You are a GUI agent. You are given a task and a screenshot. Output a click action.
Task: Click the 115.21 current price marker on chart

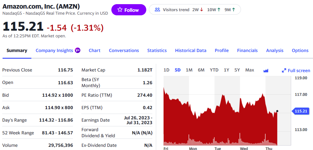click(301, 111)
